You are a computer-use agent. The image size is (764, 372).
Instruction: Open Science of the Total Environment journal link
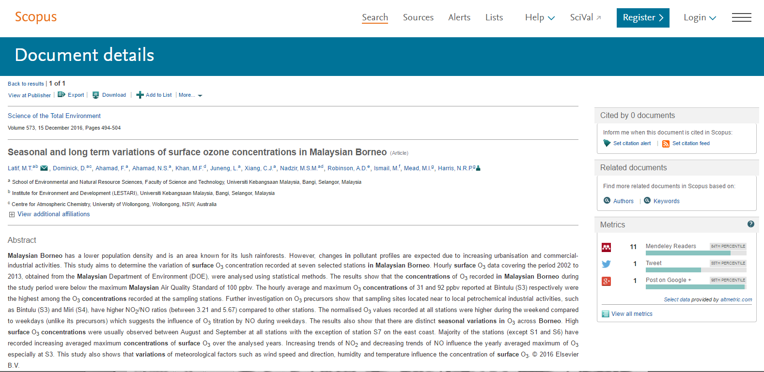click(54, 116)
